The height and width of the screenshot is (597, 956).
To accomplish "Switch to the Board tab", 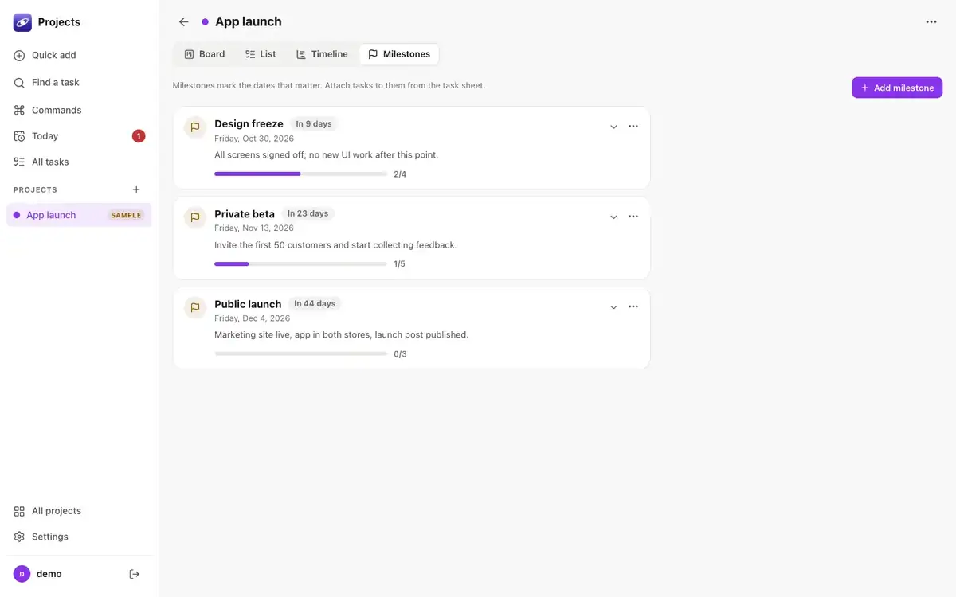I will click(x=205, y=54).
